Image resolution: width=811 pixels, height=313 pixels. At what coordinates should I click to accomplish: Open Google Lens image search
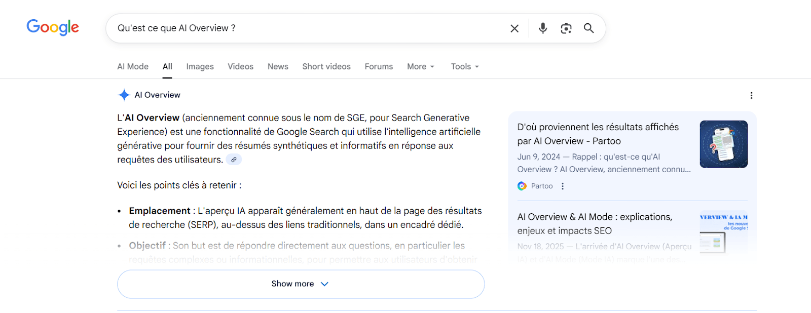[566, 28]
